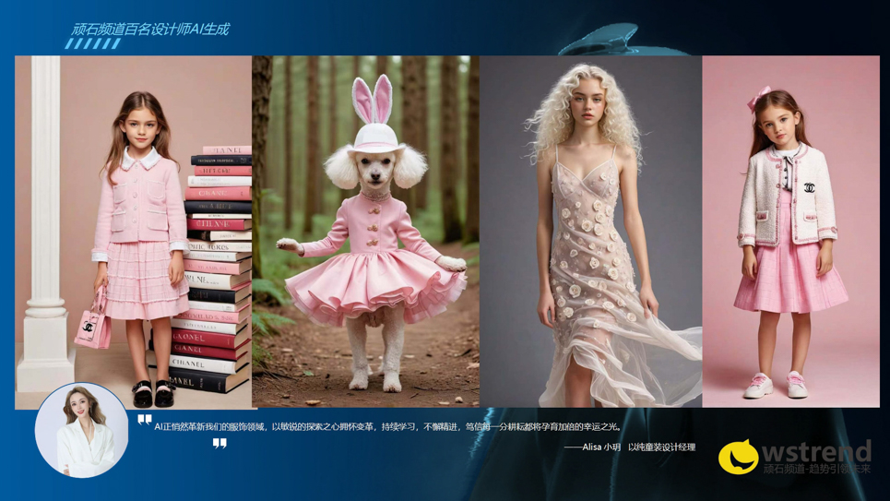Click the diagonal stripes decoration under title
The width and height of the screenshot is (890, 501).
93,43
